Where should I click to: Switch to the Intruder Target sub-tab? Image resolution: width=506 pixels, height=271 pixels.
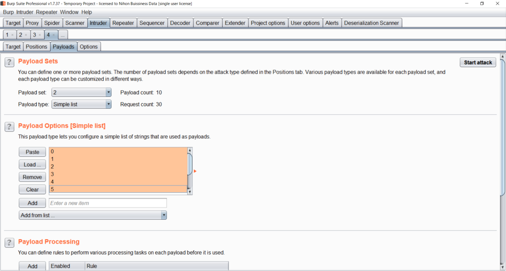click(13, 46)
